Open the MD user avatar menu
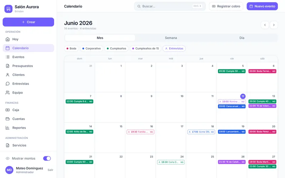Viewport: 285px width, 178px height. tap(9, 170)
